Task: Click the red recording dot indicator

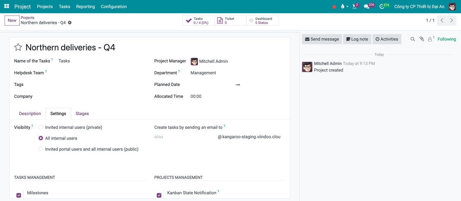Action: tap(334, 7)
